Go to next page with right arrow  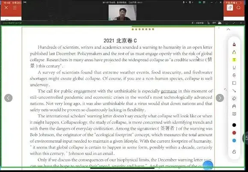tap(220, 98)
